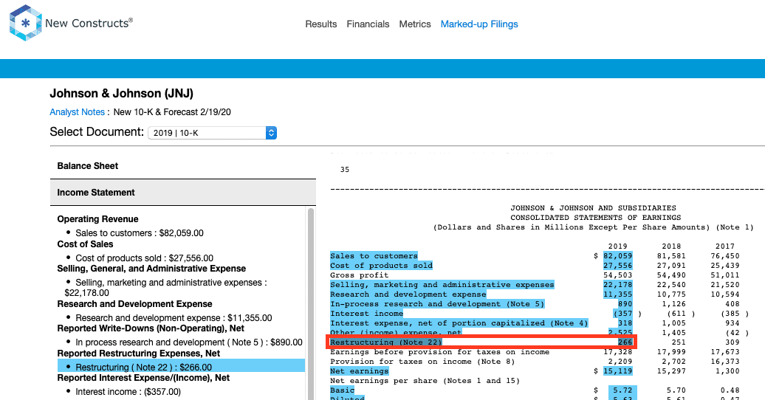Select Interest income ($357.00) item
This screenshot has height=400, width=765.
click(x=128, y=391)
